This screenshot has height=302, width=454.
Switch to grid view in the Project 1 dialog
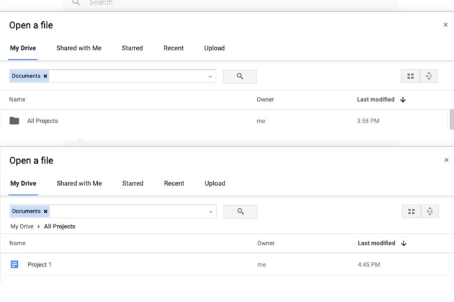[411, 211]
